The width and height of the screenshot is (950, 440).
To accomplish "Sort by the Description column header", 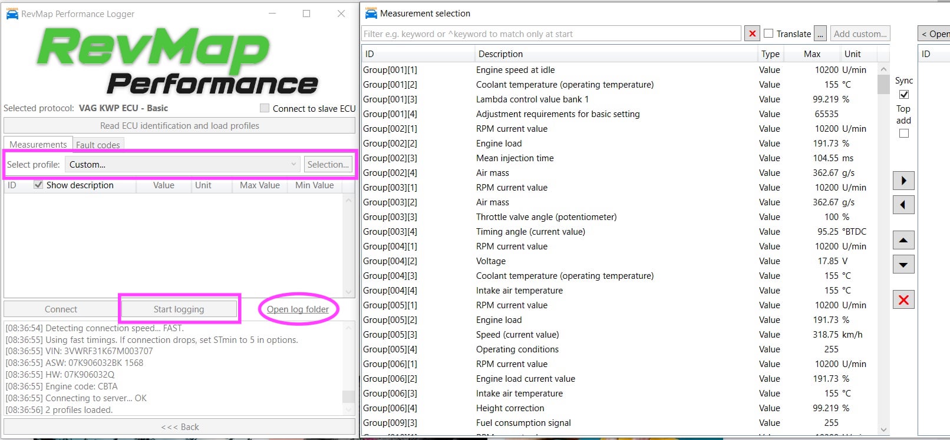I will tap(616, 54).
